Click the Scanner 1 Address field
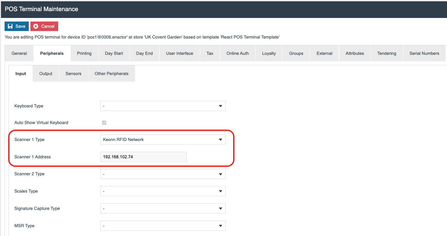447x236 pixels. [x=143, y=157]
